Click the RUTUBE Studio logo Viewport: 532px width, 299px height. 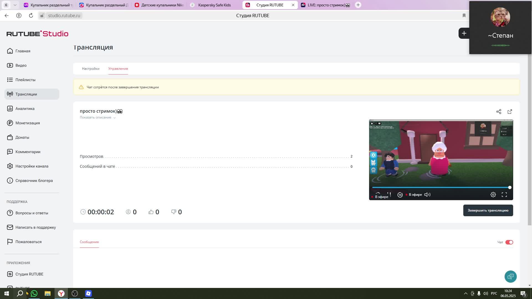(x=37, y=33)
